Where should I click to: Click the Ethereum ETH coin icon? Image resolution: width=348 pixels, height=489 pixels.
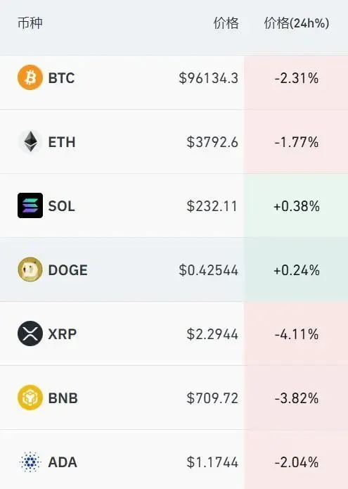tap(30, 141)
